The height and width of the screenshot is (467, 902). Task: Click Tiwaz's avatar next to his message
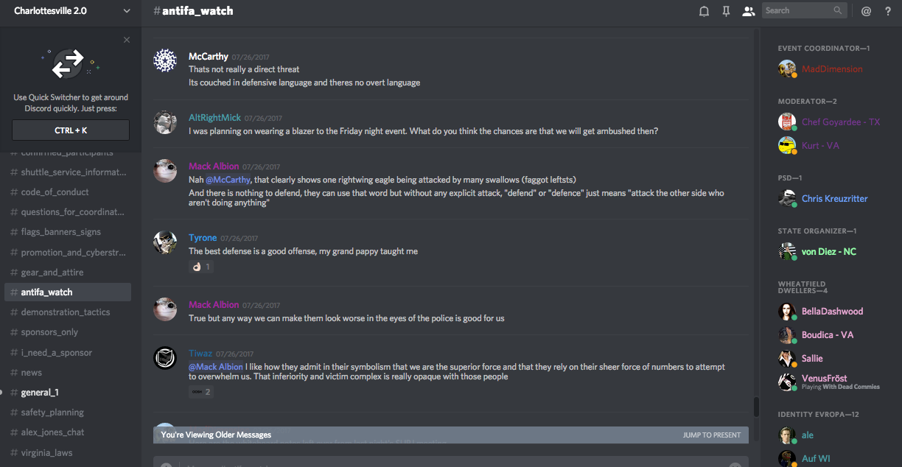click(x=165, y=358)
